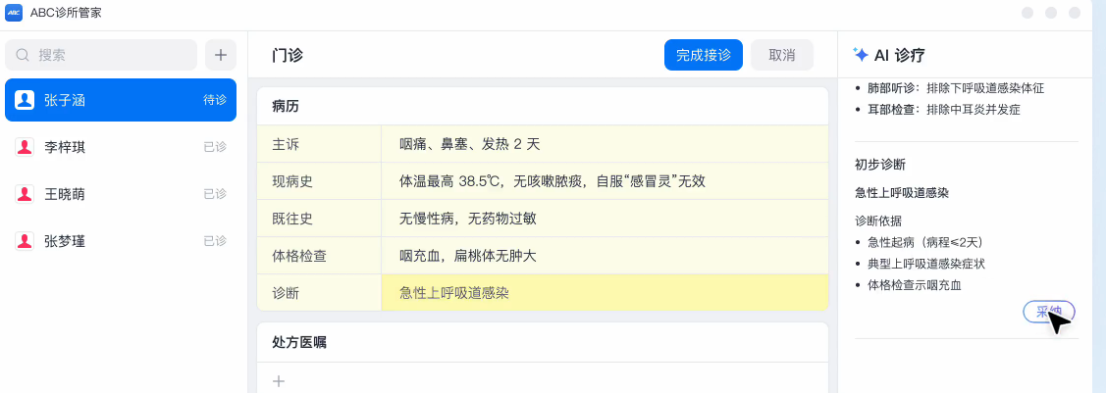Click 张梦瑾's patient avatar icon

point(26,241)
